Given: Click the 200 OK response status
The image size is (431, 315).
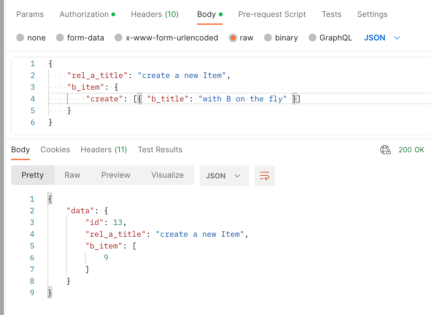Looking at the screenshot, I should coord(411,150).
